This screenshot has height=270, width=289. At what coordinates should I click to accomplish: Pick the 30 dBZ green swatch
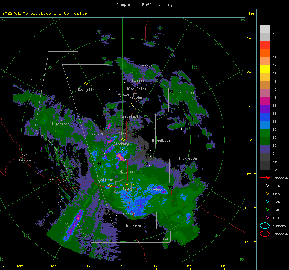[265, 133]
